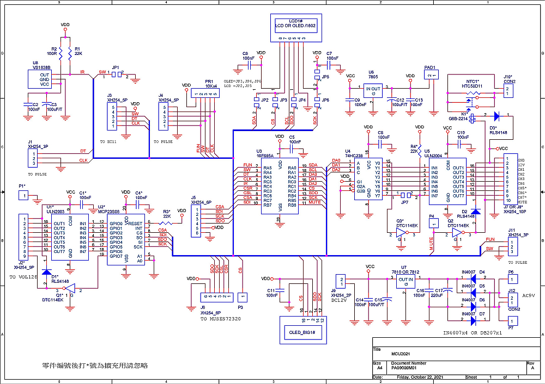Click the OLED_BIG1# display block
This screenshot has height=384, width=545.
pyautogui.click(x=301, y=331)
